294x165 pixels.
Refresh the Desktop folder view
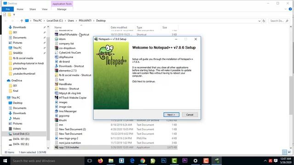(264, 21)
